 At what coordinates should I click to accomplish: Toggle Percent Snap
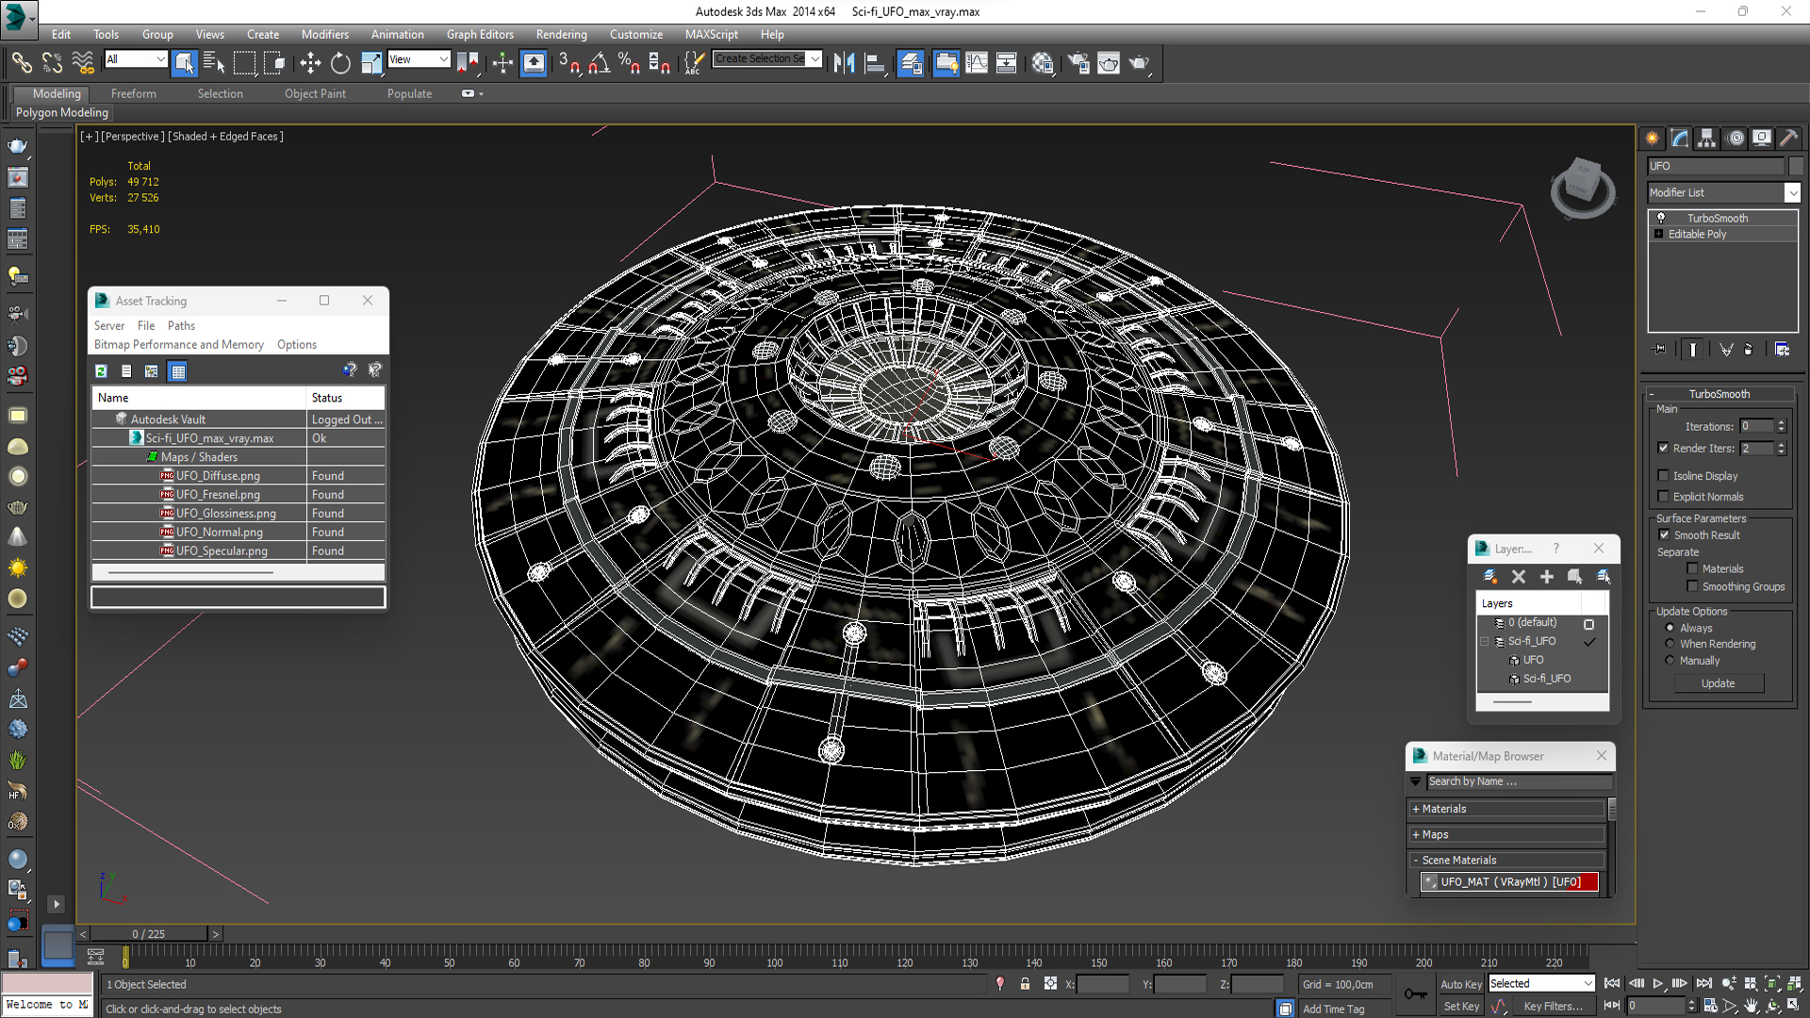tap(629, 63)
